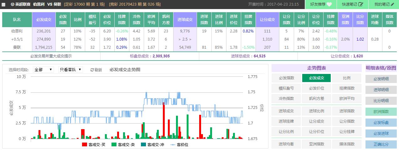
Task: Show the 让分价位 chart
Action: point(316,131)
